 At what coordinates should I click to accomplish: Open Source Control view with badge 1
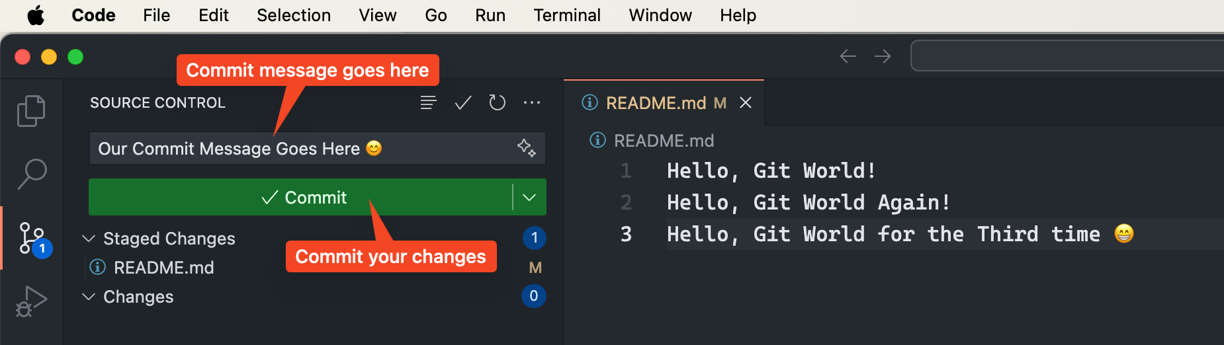(33, 239)
